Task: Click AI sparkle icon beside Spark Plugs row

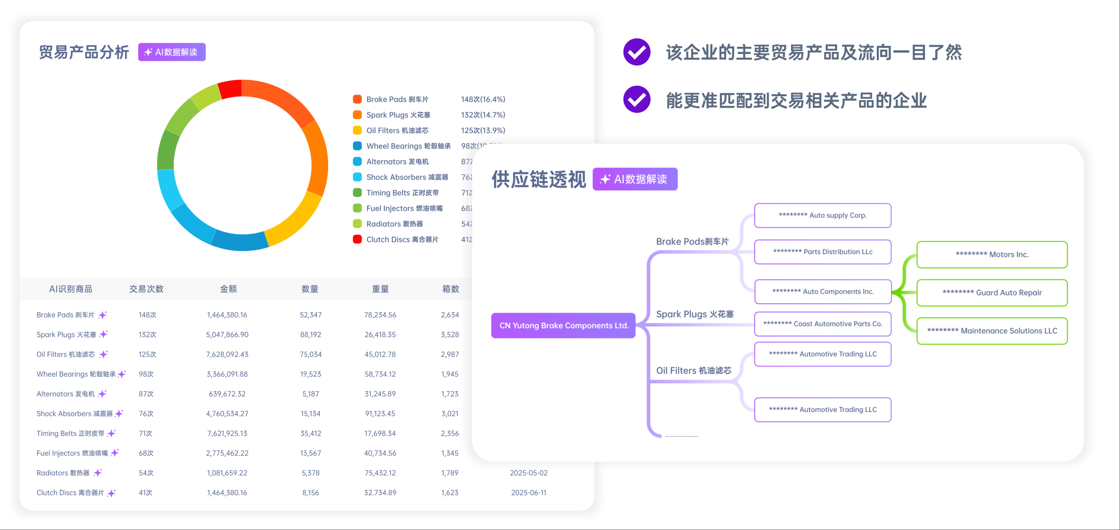Action: (x=104, y=334)
